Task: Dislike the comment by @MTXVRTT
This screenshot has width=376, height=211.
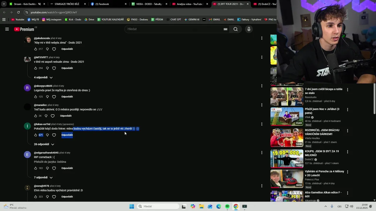Action: pos(47,68)
